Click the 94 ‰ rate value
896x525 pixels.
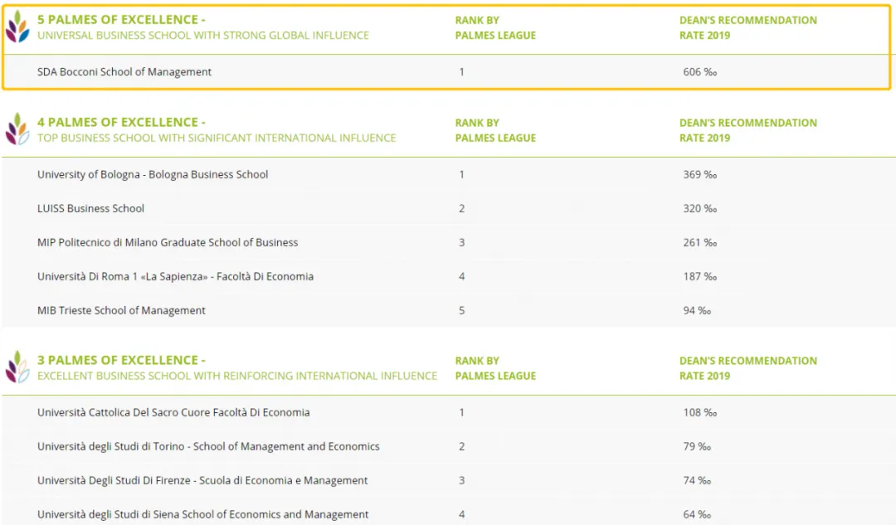[x=697, y=310]
